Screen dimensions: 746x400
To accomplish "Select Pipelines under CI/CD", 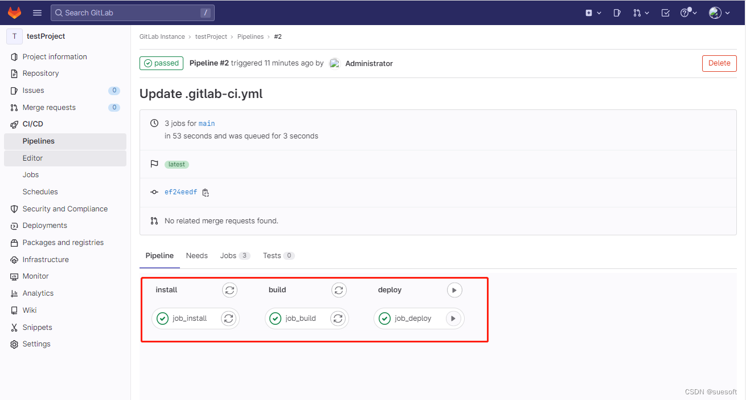I will coord(65,141).
